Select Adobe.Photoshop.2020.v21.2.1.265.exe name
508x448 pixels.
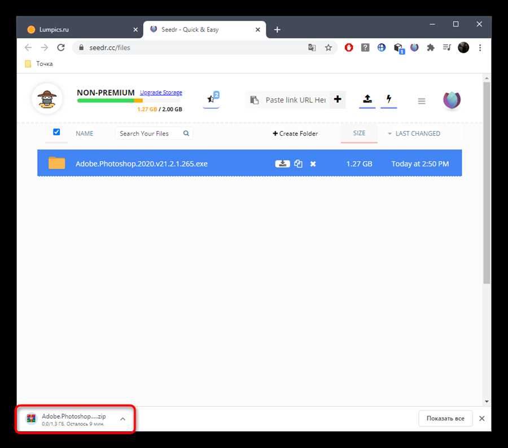[141, 163]
